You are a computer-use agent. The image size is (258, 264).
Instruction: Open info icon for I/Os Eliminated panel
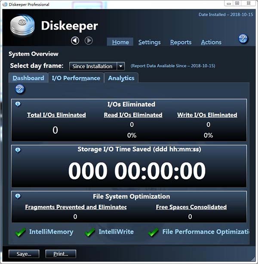(18, 104)
